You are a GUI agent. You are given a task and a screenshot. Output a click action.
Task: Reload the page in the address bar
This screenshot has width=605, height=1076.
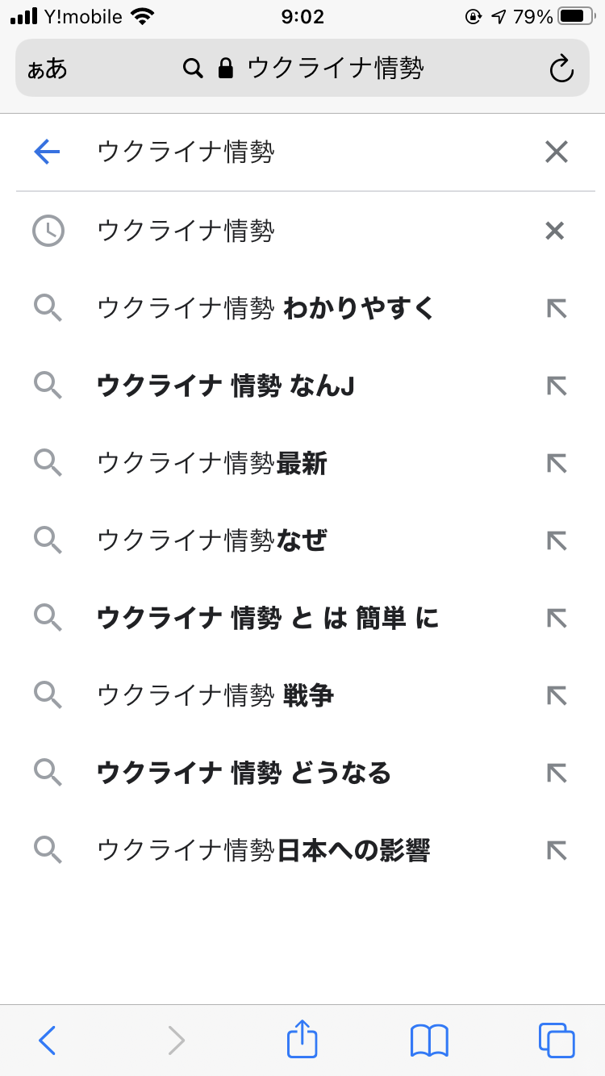[x=561, y=69]
